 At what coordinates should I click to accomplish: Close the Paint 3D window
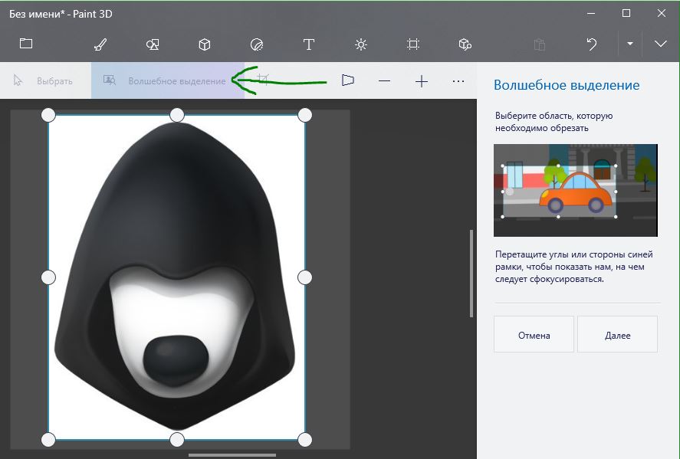pos(662,14)
